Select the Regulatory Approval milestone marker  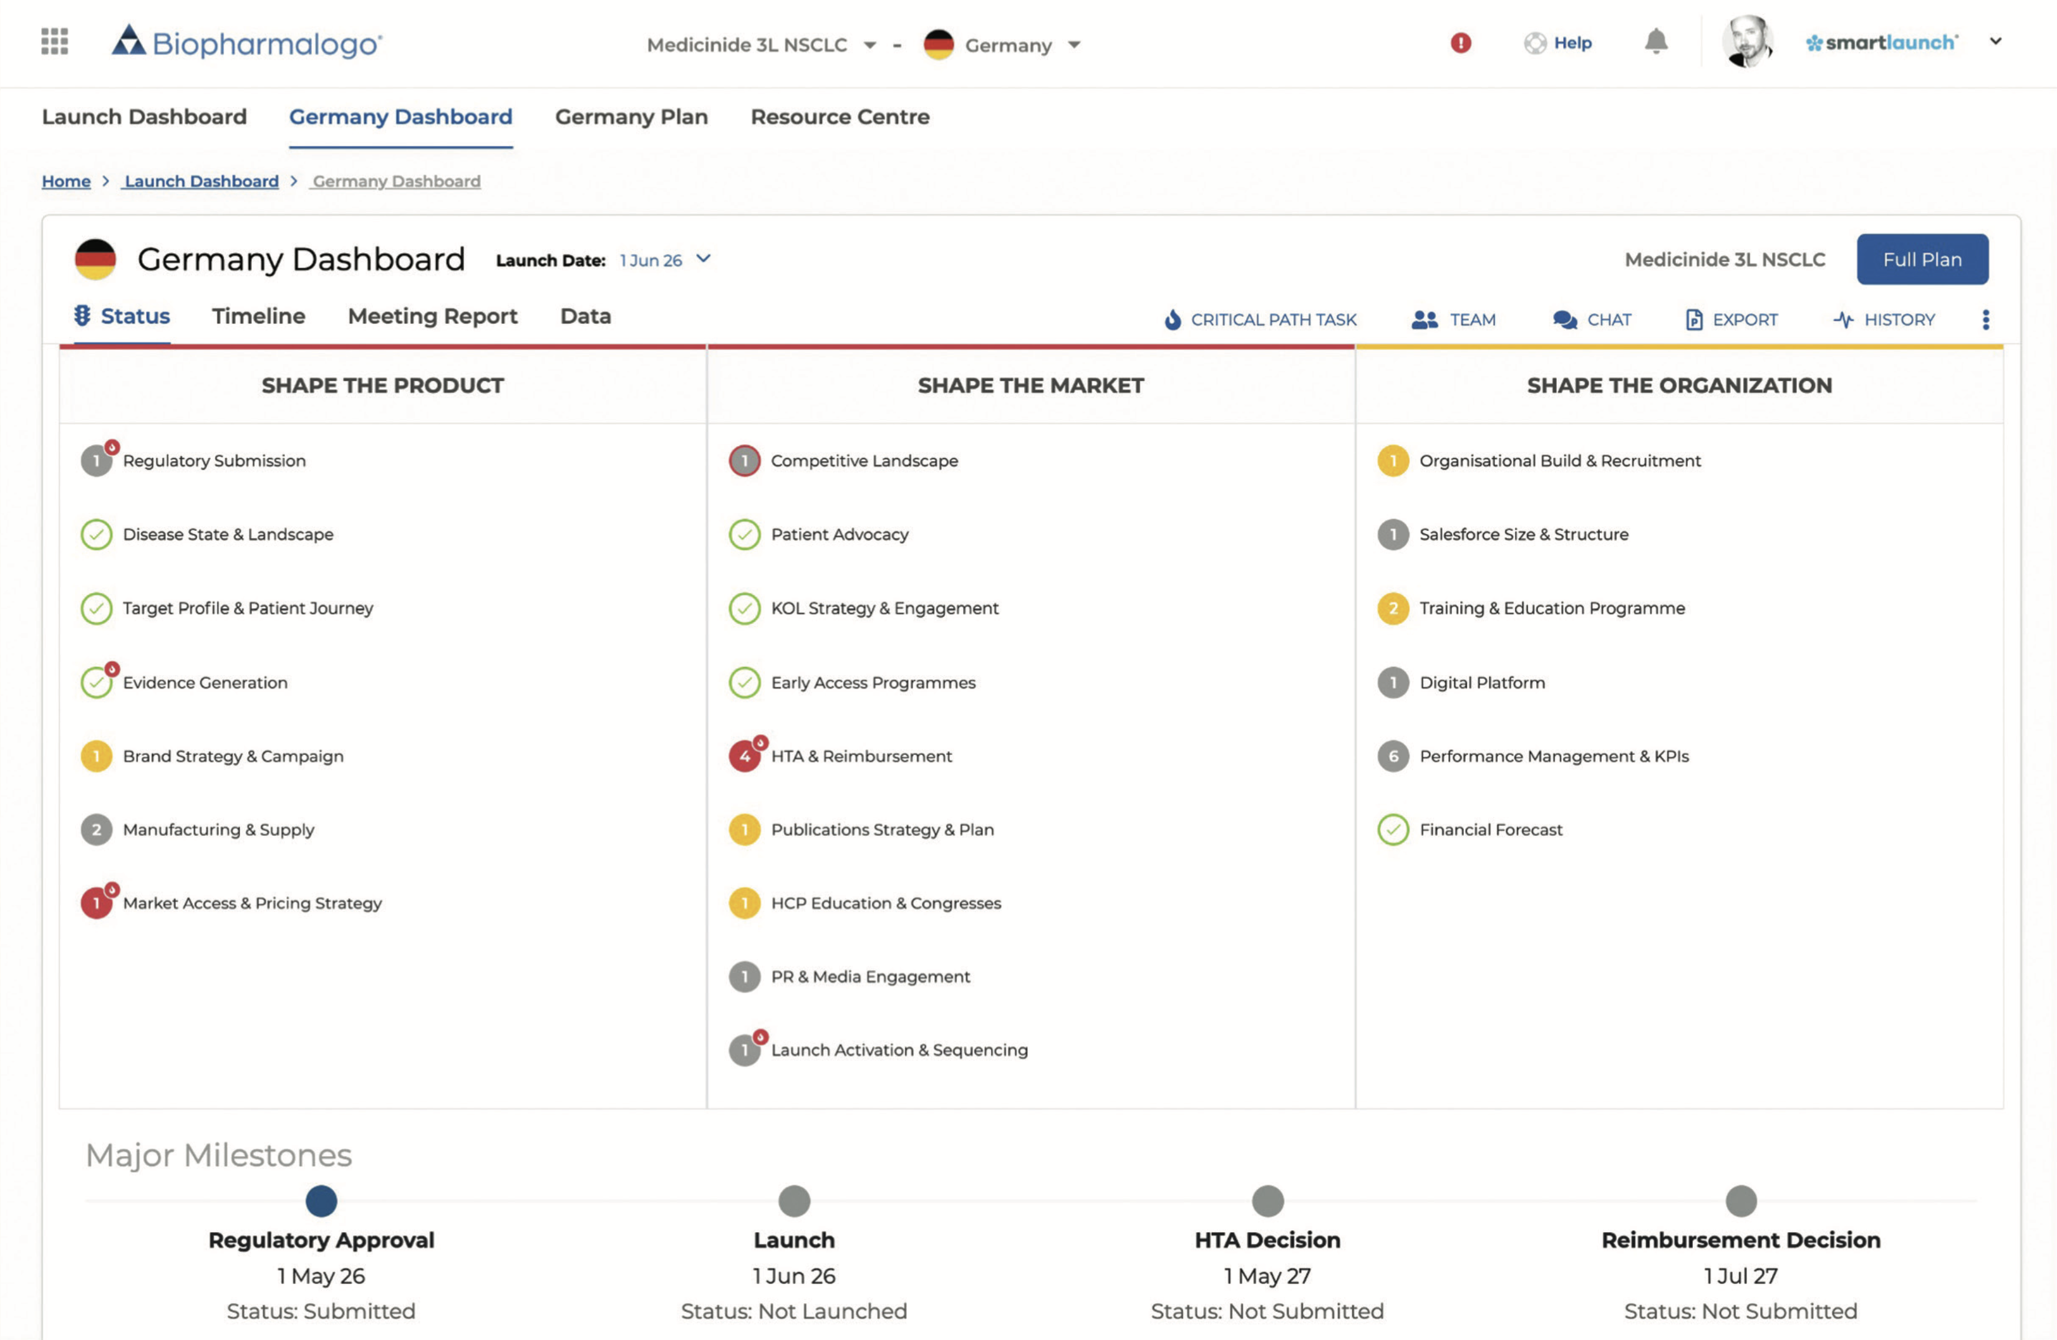(321, 1200)
